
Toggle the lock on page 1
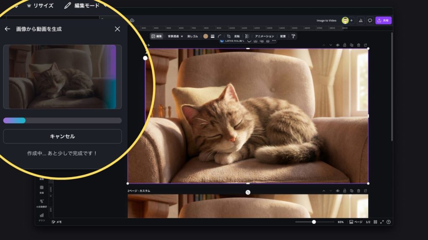click(x=344, y=45)
